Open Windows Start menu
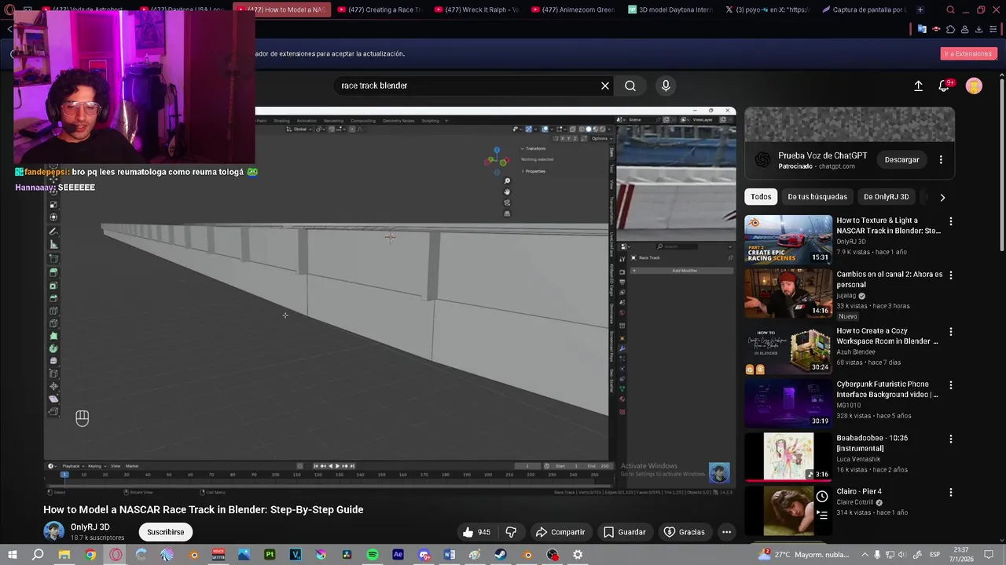 (x=12, y=555)
